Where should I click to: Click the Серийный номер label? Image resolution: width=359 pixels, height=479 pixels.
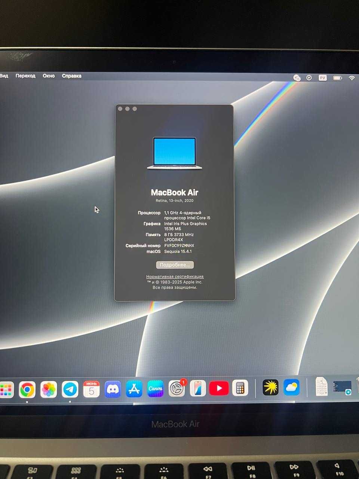pos(143,245)
